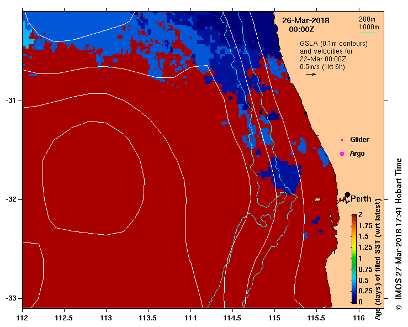Viewport: 408px width, 327px height.
Task: Click the Argo legend circle symbol
Action: [342, 154]
